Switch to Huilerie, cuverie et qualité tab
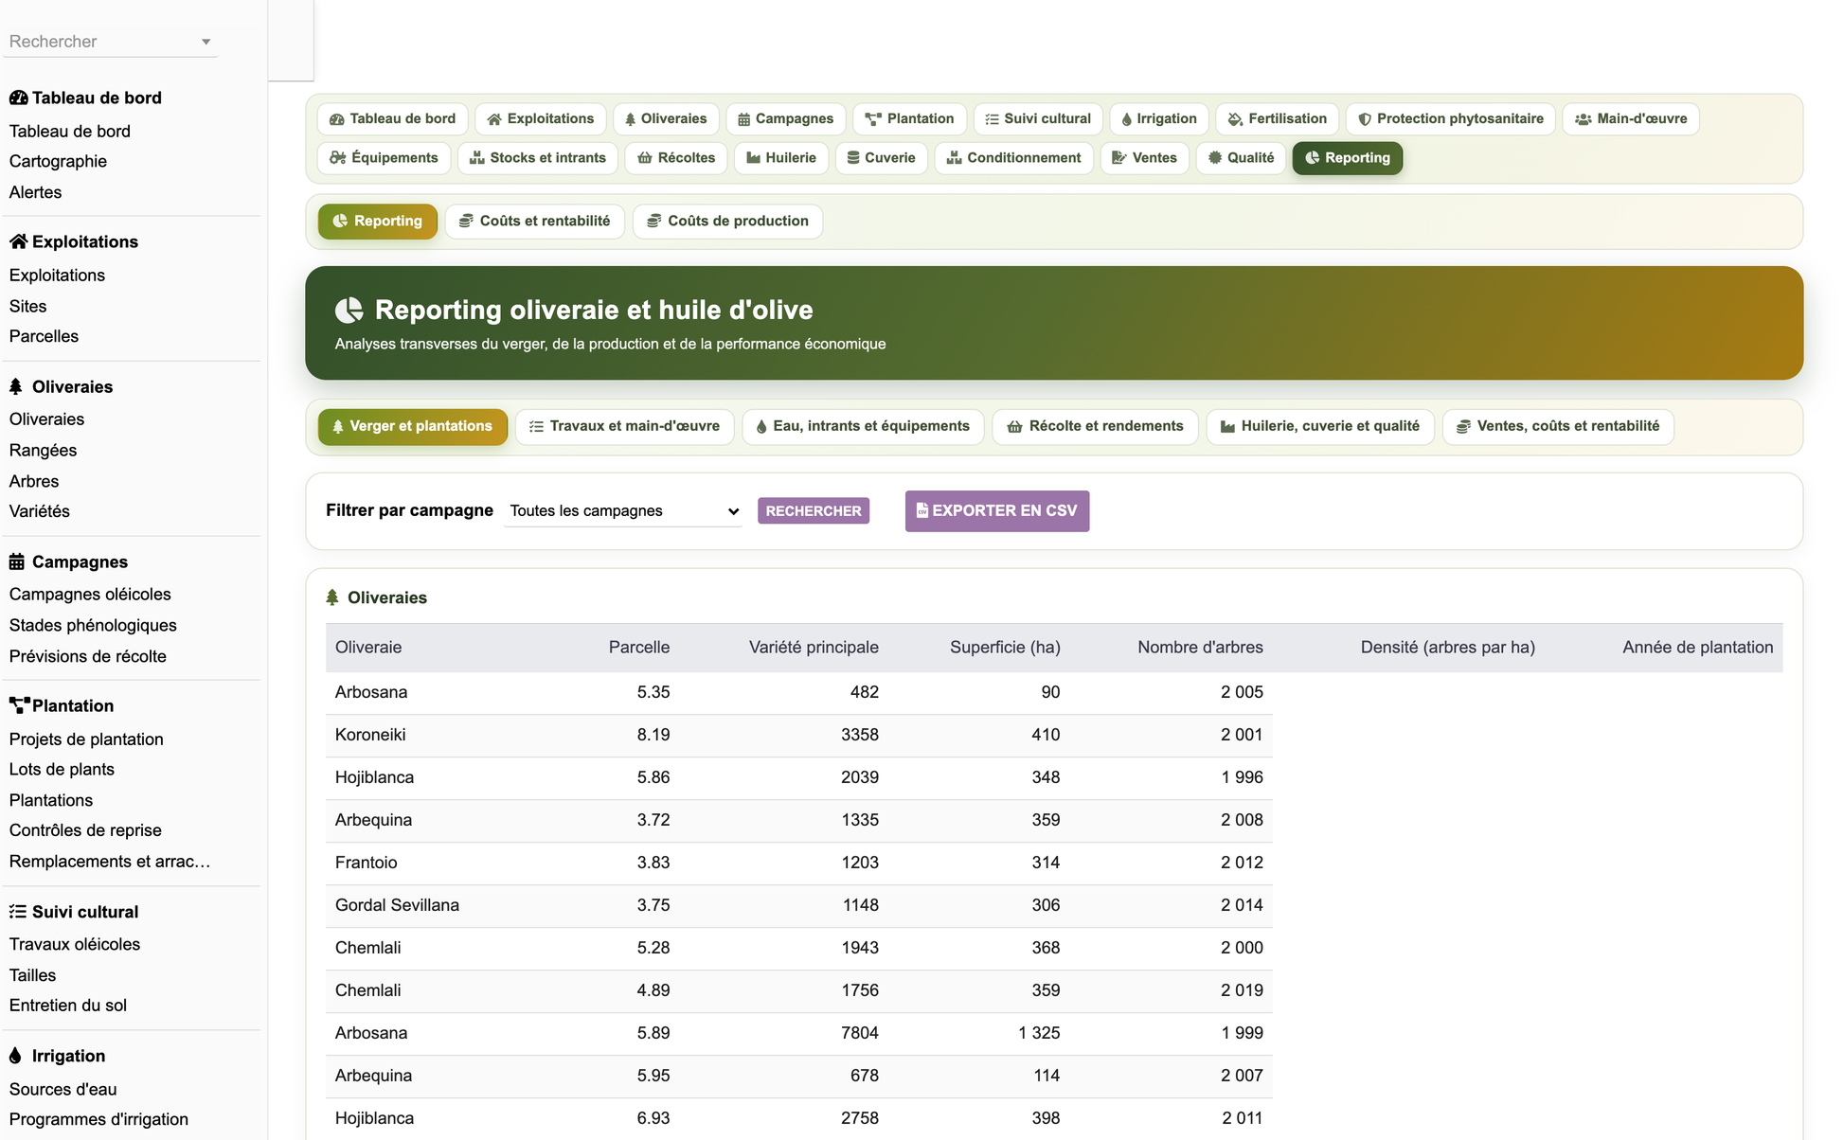Image resolution: width=1843 pixels, height=1140 pixels. (x=1320, y=426)
